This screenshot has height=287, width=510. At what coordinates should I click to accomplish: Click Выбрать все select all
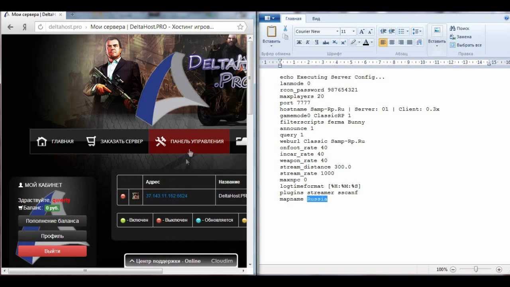tap(466, 45)
